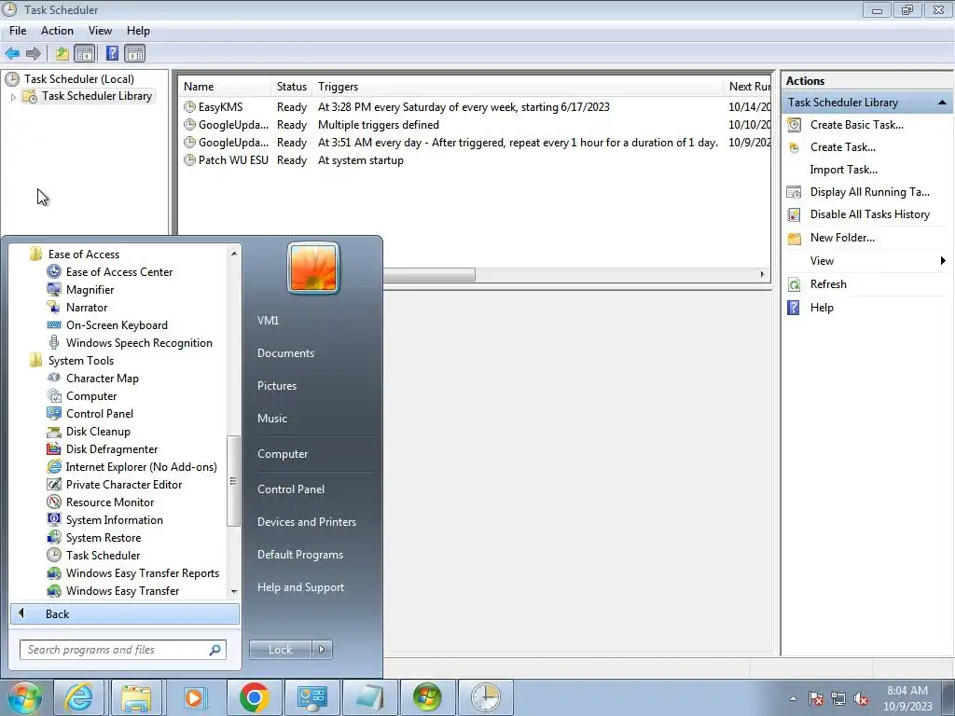Show hidden tray icons arrow
The width and height of the screenshot is (955, 716).
[x=793, y=698]
